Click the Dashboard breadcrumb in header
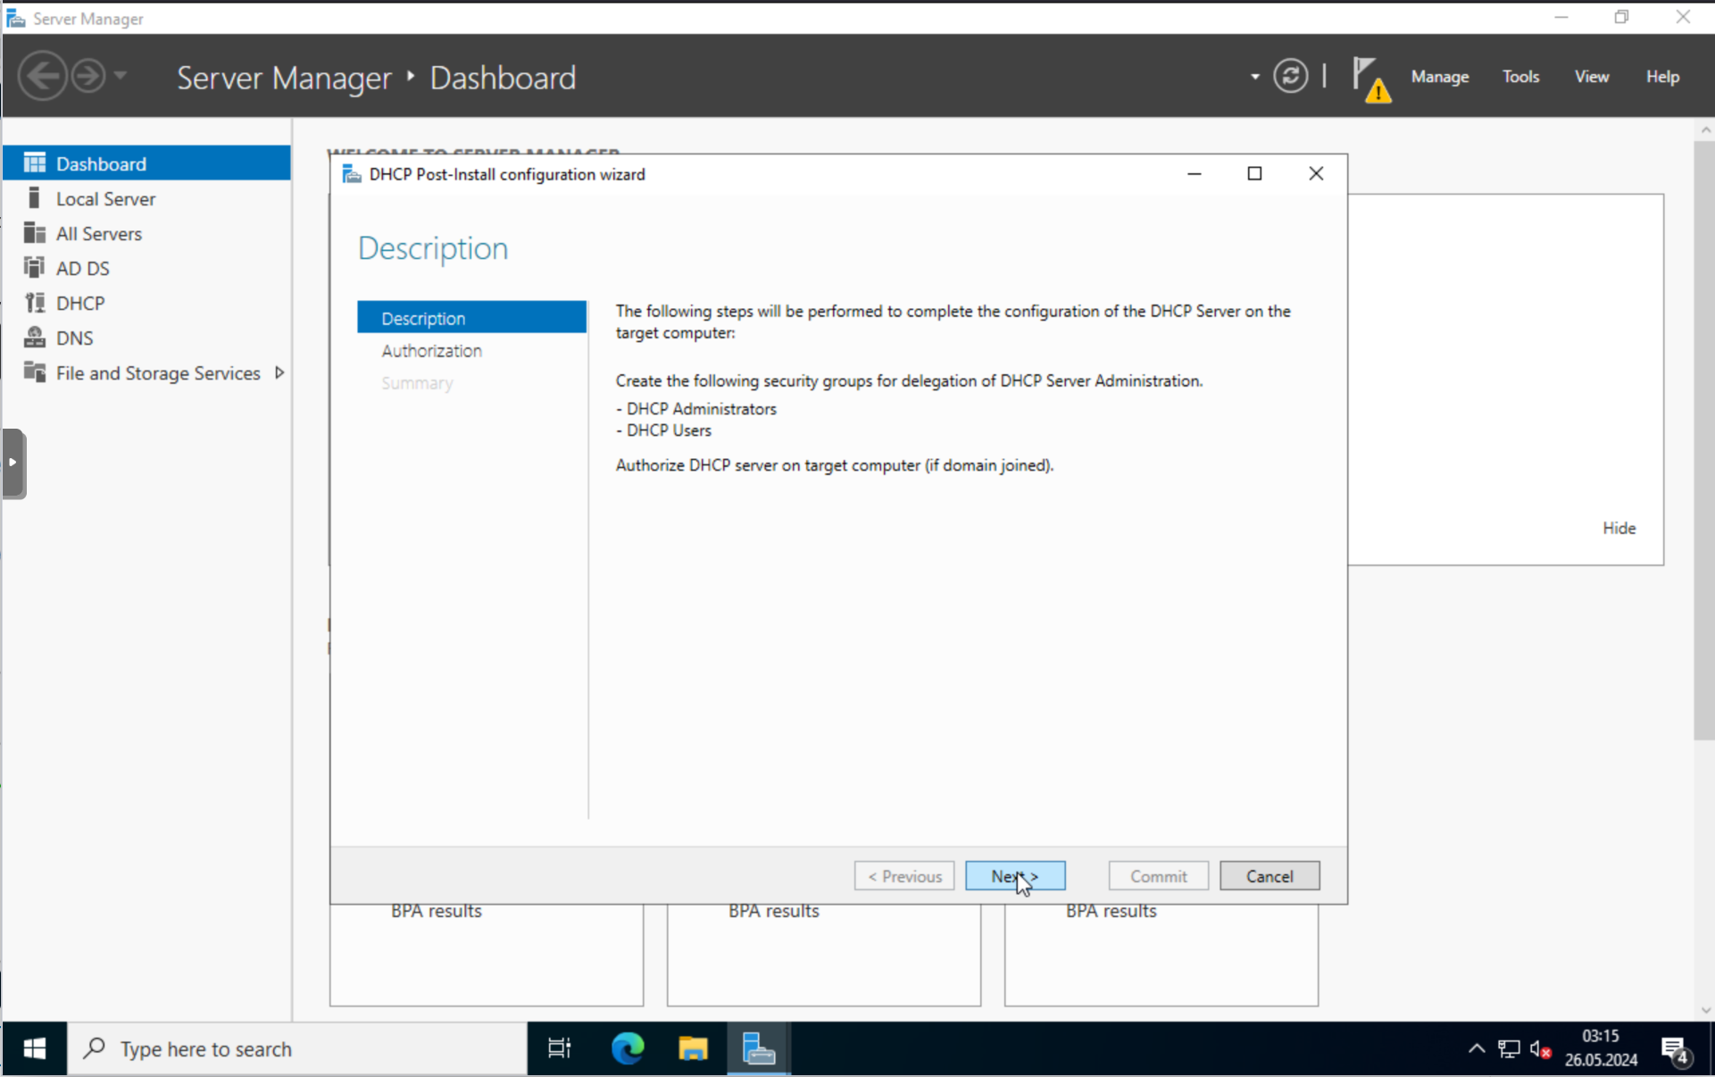1715x1077 pixels. (503, 78)
